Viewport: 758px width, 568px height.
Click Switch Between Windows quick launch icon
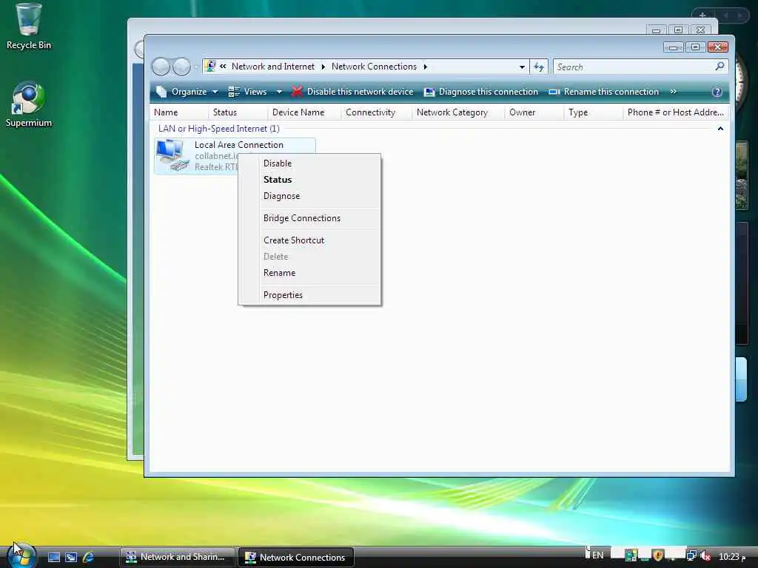click(71, 557)
